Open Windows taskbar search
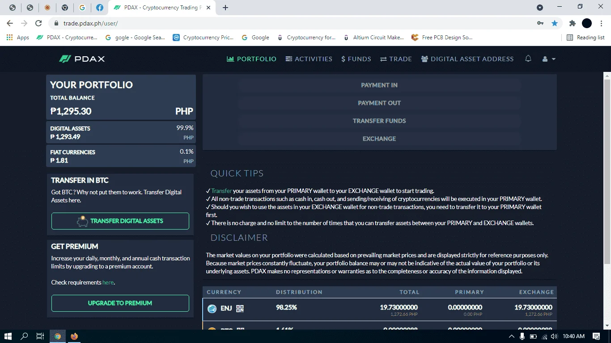The height and width of the screenshot is (343, 611). [x=24, y=336]
